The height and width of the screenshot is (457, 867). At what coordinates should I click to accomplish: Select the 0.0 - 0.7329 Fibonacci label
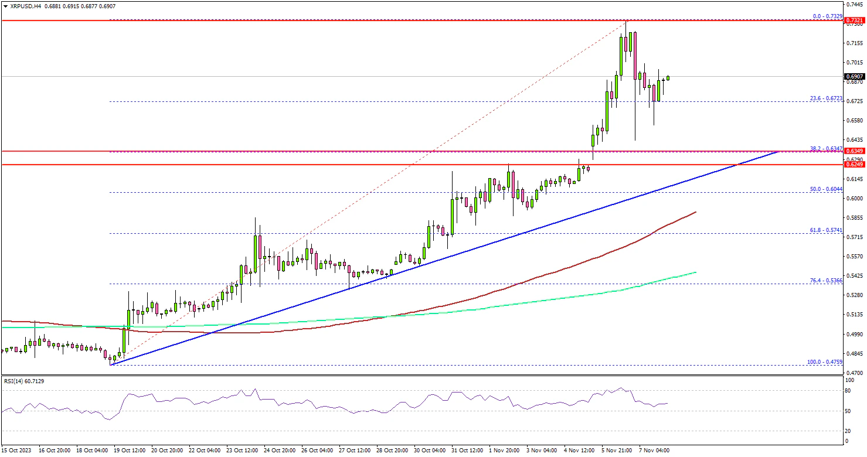(x=827, y=17)
